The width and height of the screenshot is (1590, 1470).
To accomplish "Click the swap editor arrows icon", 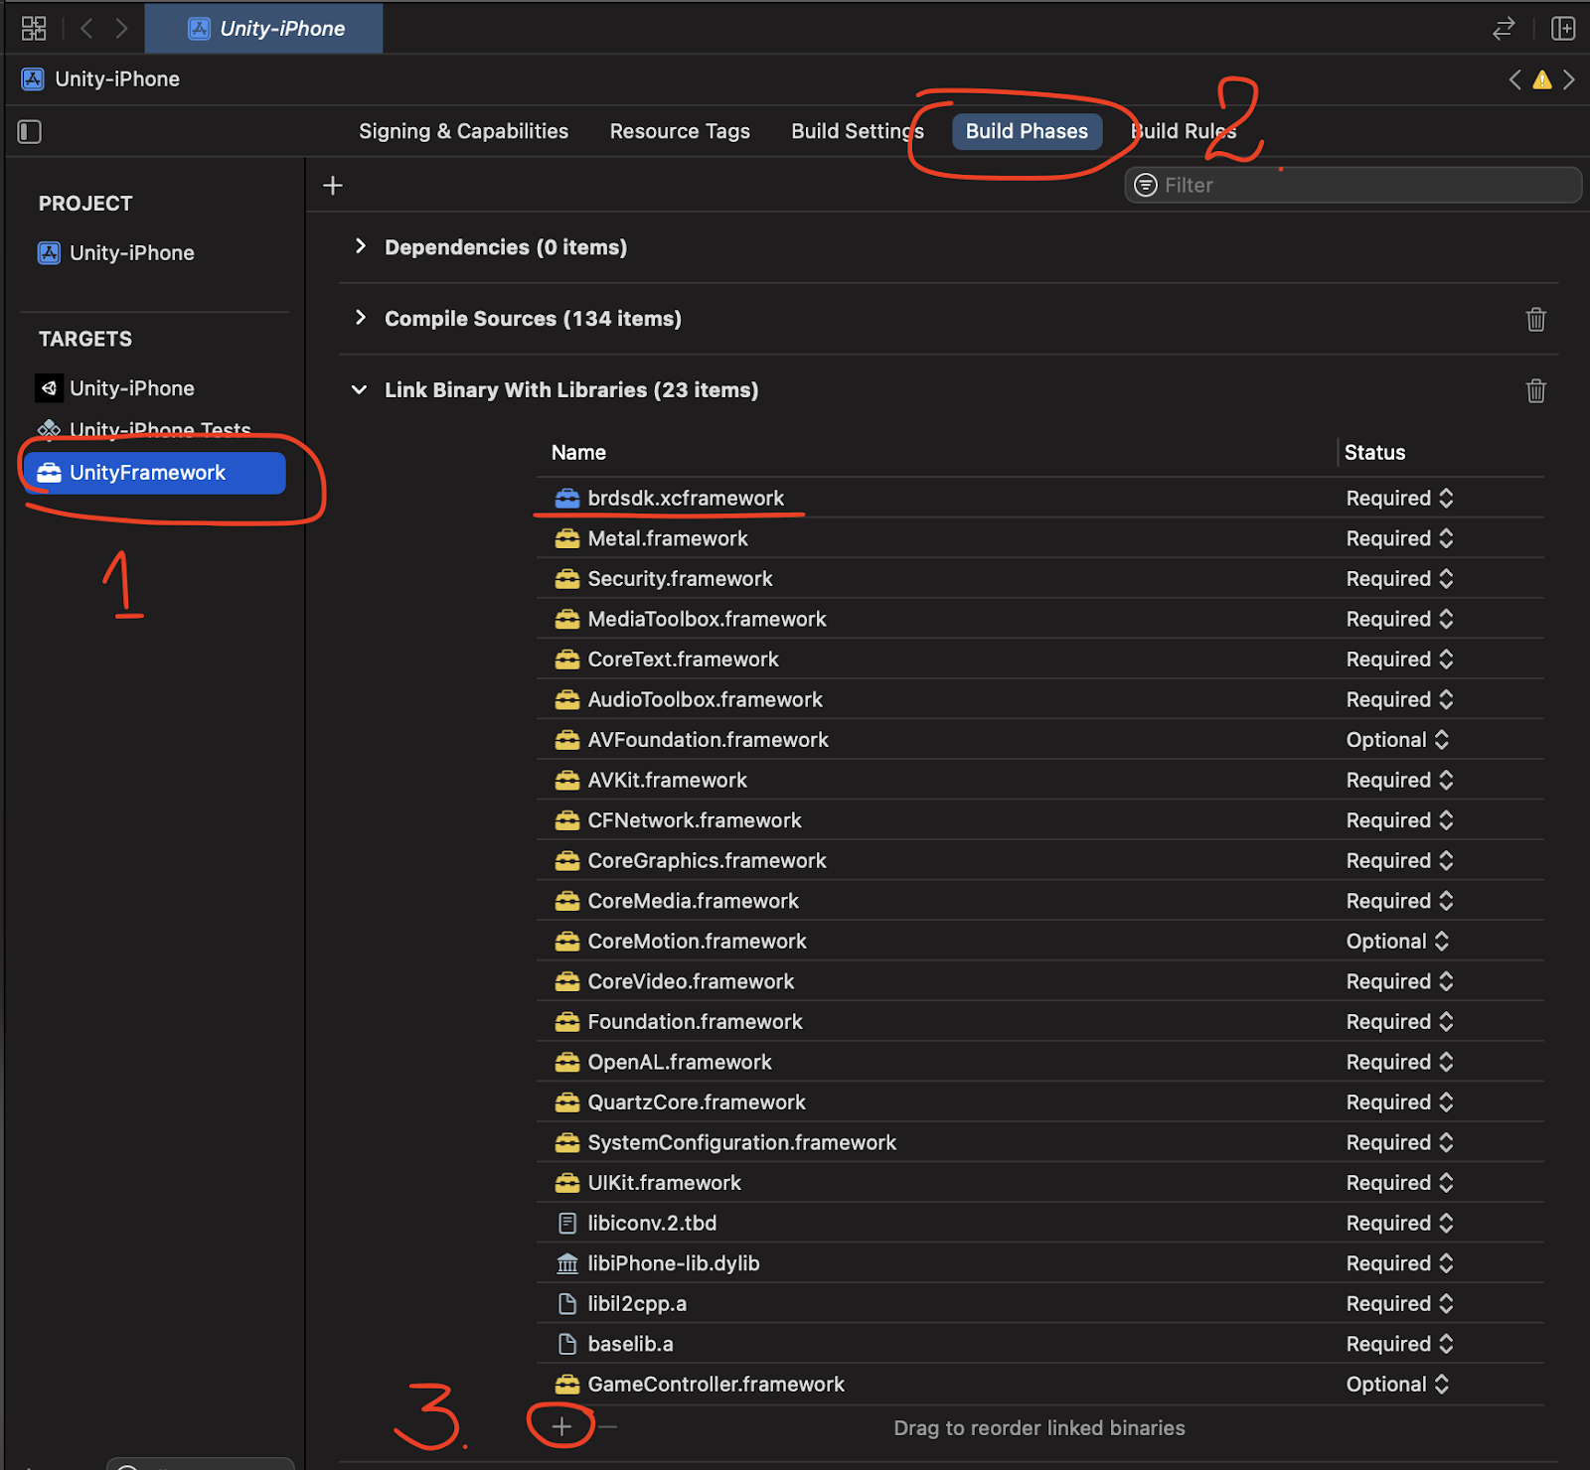I will (x=1504, y=28).
